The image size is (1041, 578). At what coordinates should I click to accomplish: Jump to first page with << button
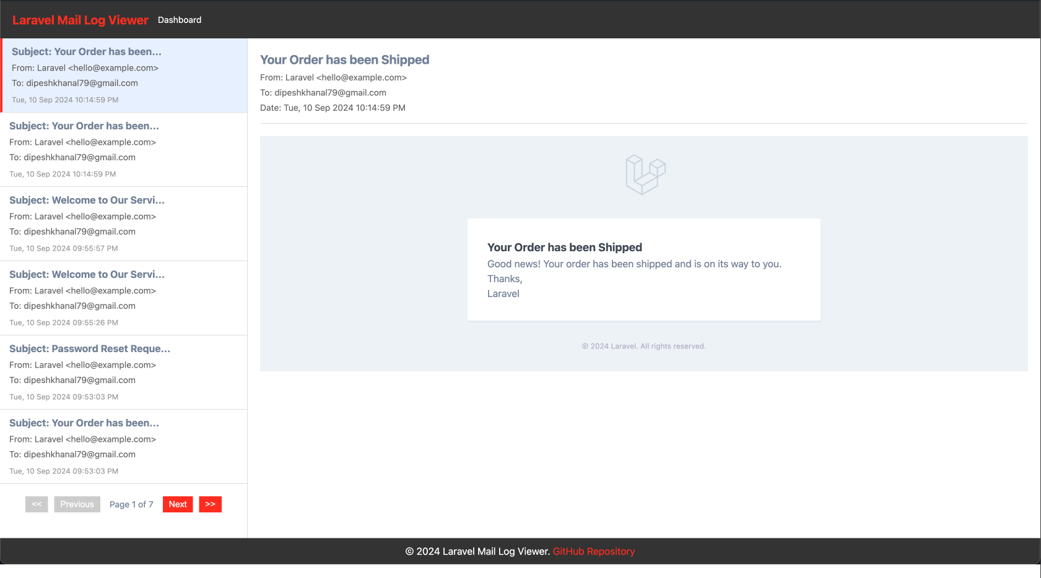pos(37,504)
